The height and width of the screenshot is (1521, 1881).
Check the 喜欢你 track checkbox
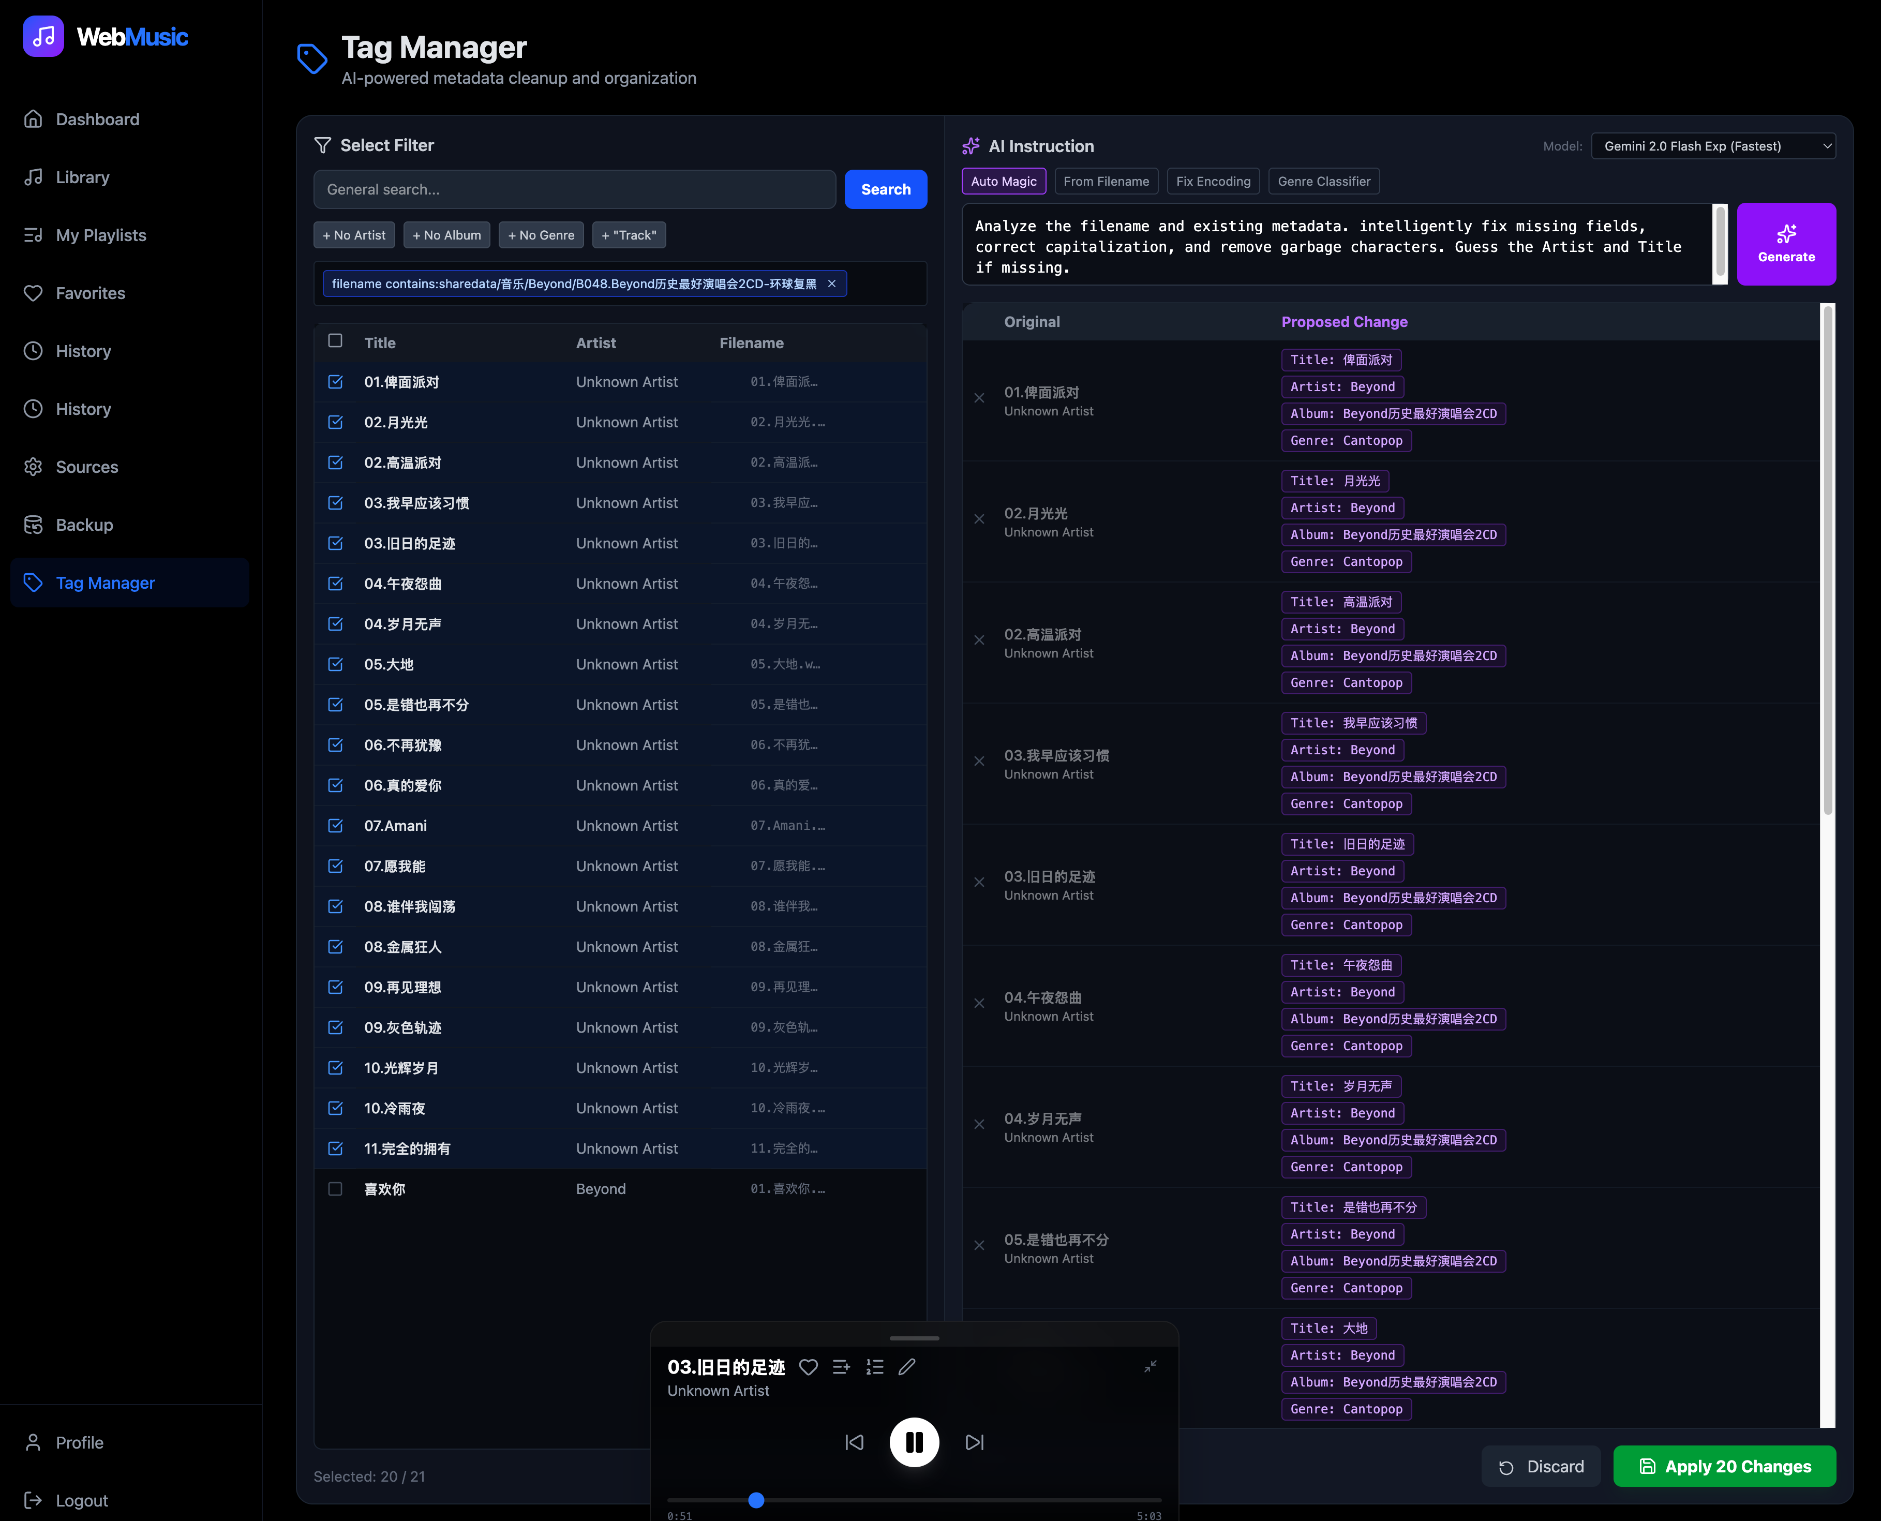(335, 1189)
